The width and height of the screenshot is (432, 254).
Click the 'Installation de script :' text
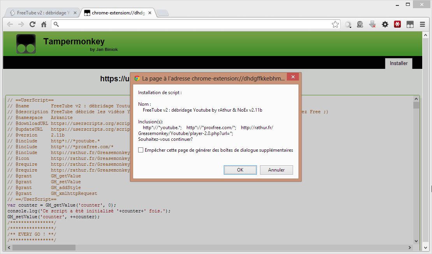(160, 93)
